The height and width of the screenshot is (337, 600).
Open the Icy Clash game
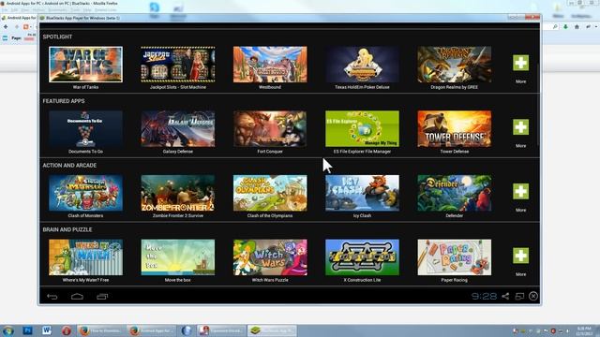click(363, 193)
